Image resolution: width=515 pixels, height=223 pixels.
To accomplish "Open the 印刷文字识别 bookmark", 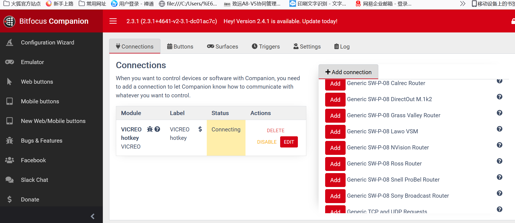I will (x=318, y=4).
